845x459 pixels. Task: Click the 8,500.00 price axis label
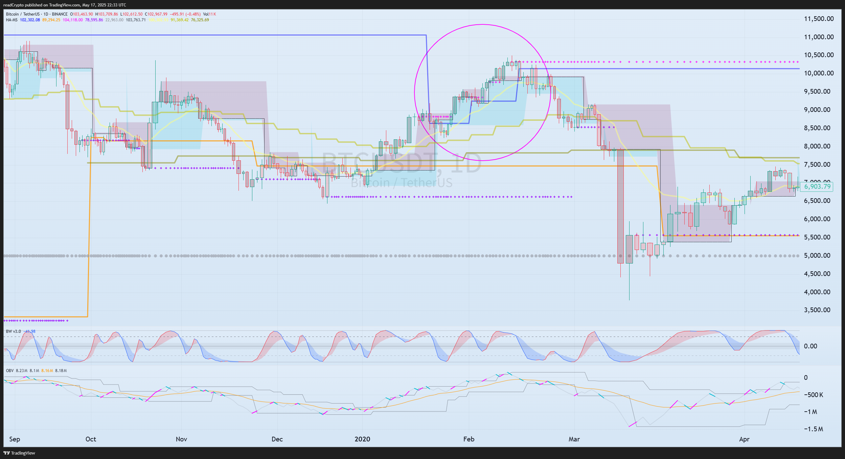click(x=817, y=128)
